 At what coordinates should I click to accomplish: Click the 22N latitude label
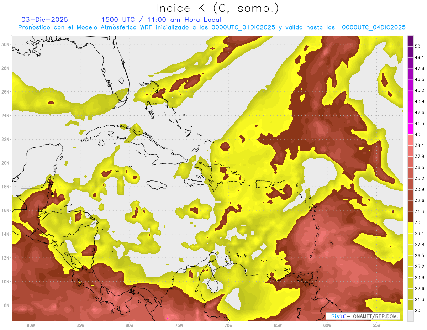tap(6, 139)
